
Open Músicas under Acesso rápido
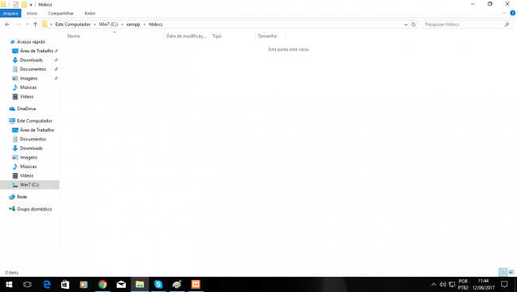coord(28,87)
